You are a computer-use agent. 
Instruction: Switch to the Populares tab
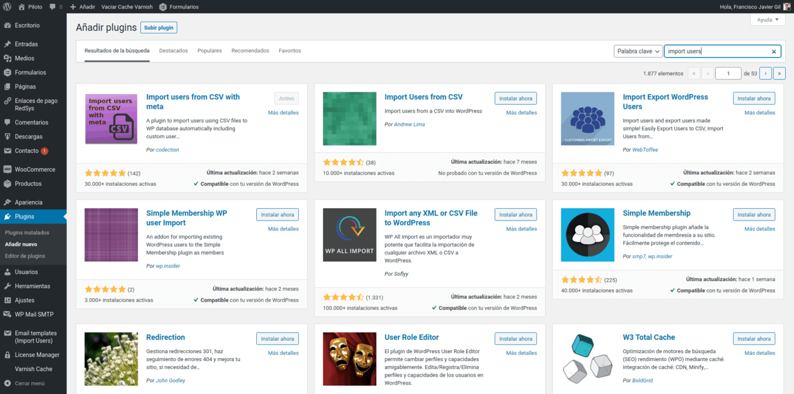tap(210, 51)
